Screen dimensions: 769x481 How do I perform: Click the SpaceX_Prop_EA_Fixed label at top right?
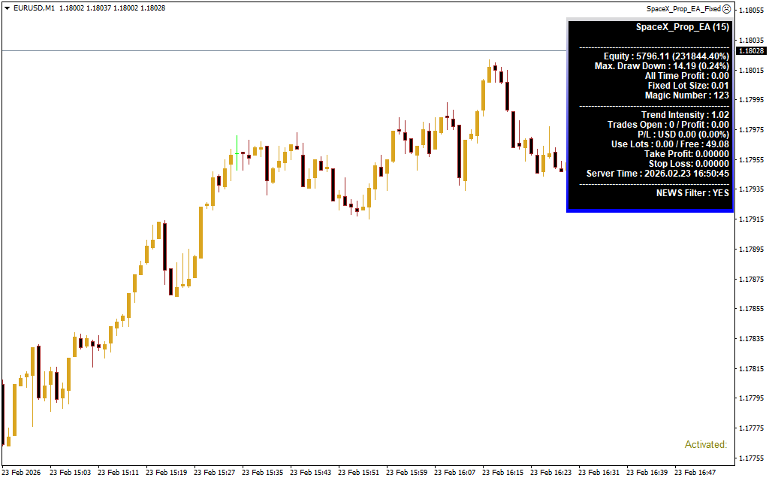[x=683, y=8]
